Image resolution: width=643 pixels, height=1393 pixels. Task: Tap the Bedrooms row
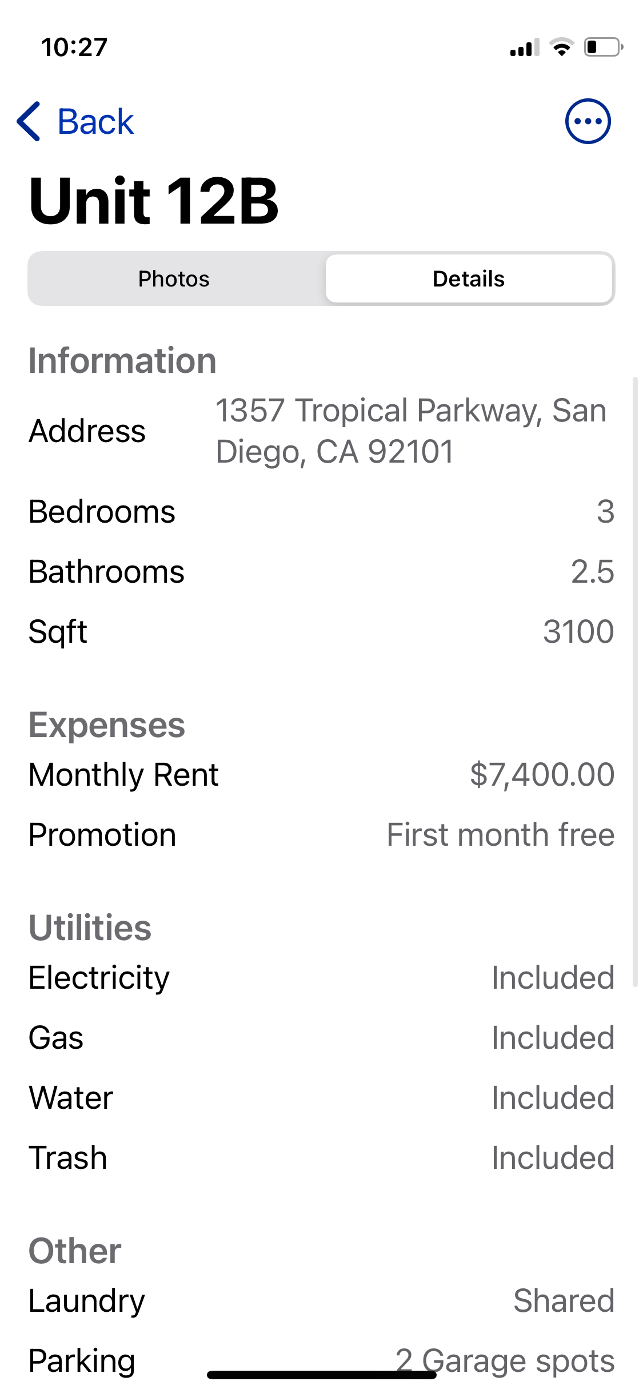pos(321,512)
